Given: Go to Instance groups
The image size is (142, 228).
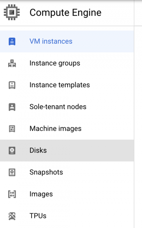Looking at the screenshot, I should point(67,63).
